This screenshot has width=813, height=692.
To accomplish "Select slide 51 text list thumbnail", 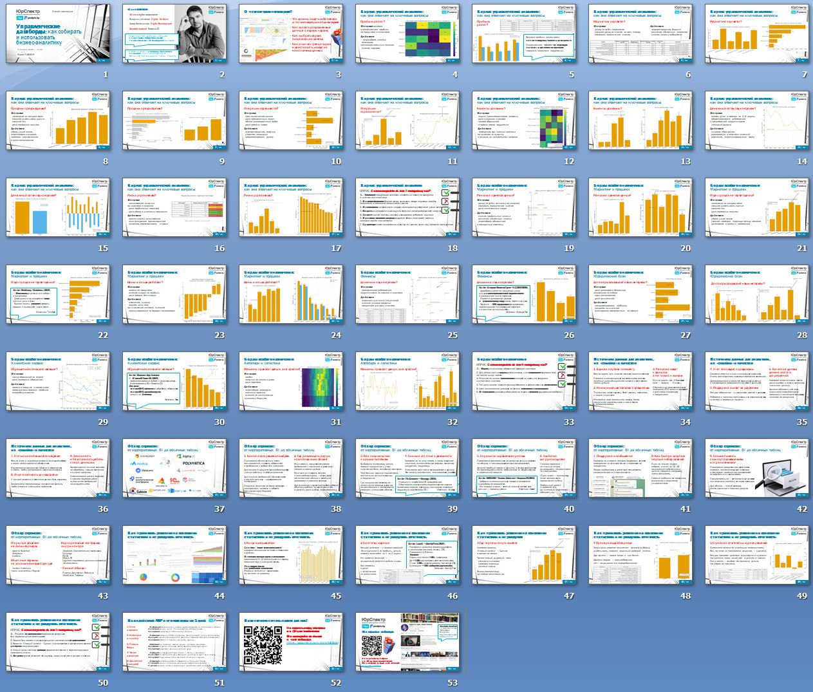I will click(174, 642).
